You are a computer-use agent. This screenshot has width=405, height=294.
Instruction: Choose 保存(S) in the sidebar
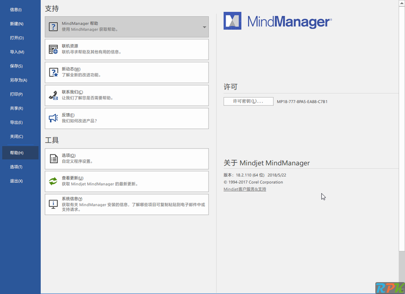16,66
